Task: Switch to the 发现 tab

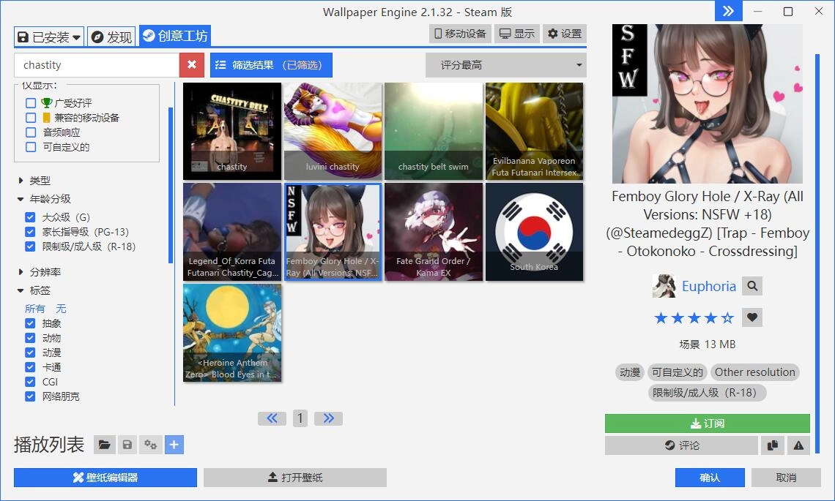Action: 111,37
